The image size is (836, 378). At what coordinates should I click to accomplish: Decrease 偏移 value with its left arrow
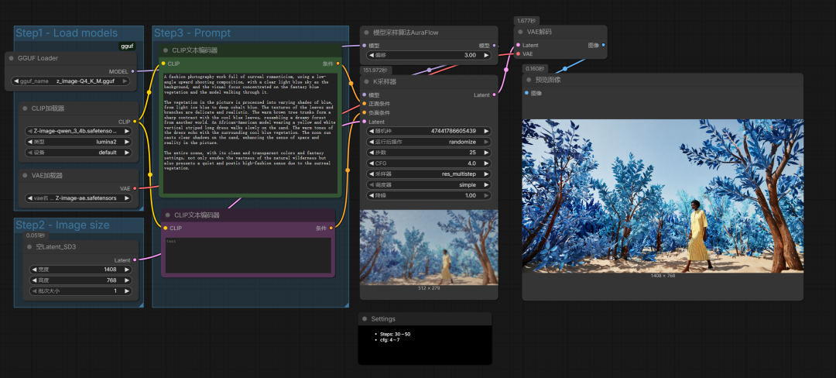(x=371, y=56)
